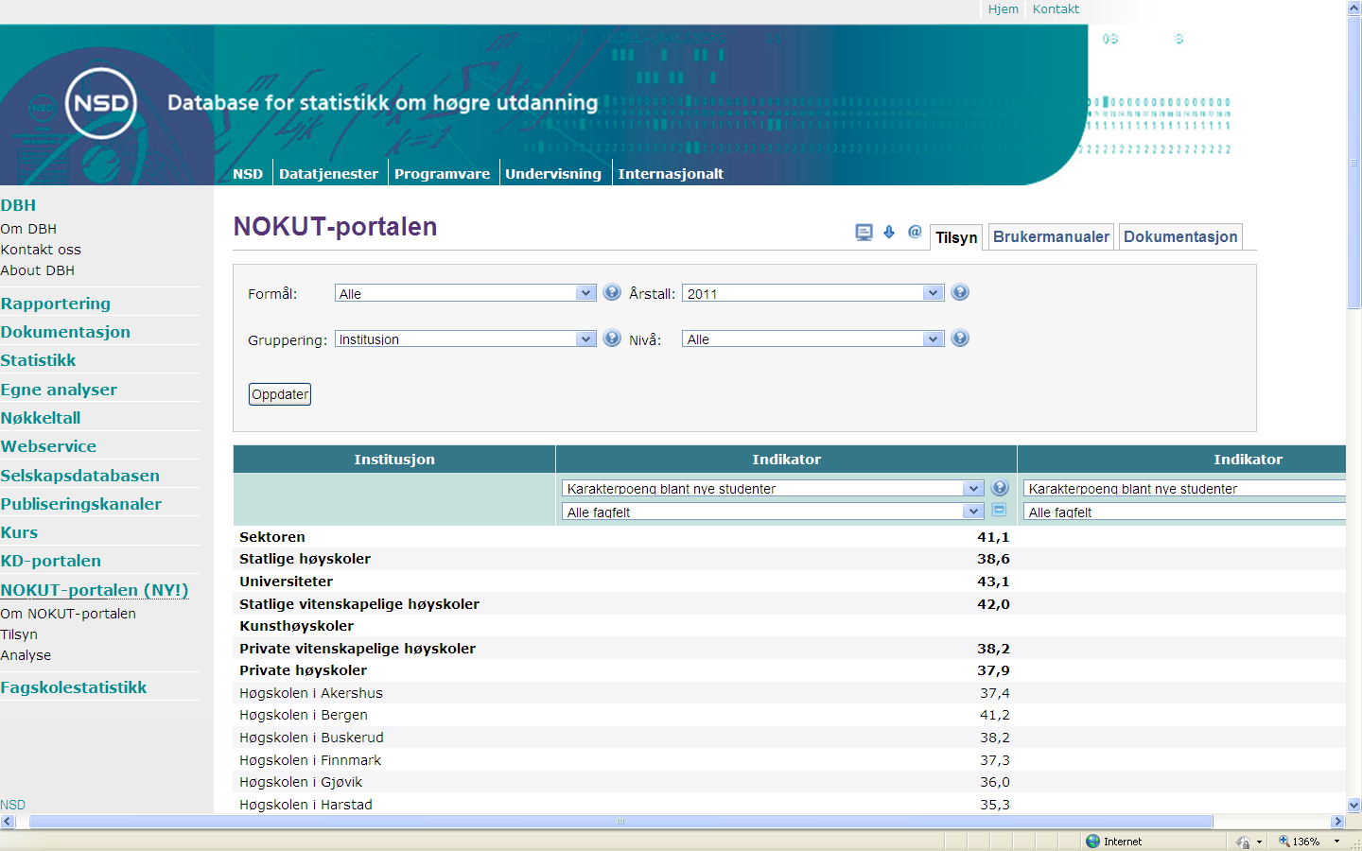The width and height of the screenshot is (1362, 851).
Task: Go to the Kontakt link at top
Action: click(x=1056, y=9)
